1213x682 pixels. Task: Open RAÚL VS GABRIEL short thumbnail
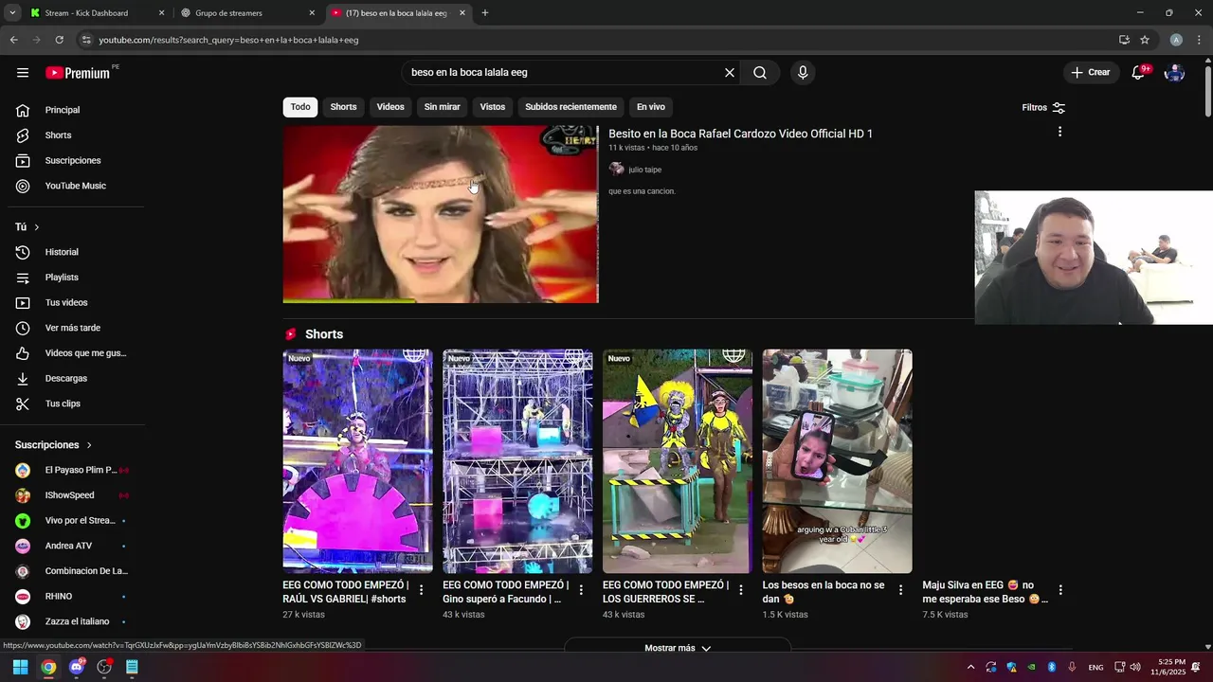357,461
